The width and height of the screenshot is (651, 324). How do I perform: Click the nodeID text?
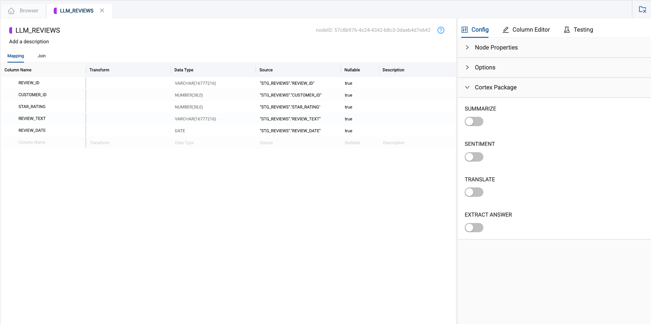tap(373, 30)
